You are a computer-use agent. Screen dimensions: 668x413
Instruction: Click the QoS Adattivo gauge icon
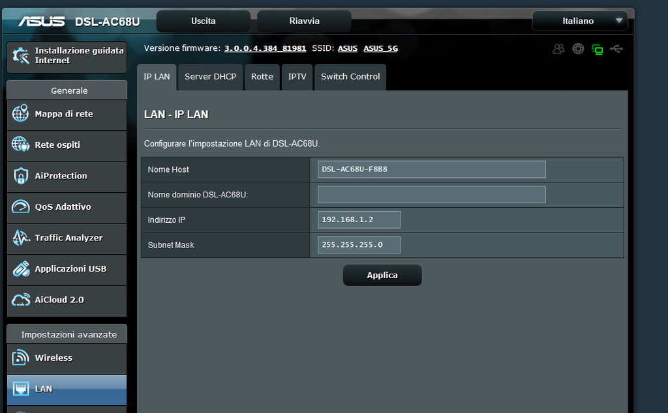point(20,206)
